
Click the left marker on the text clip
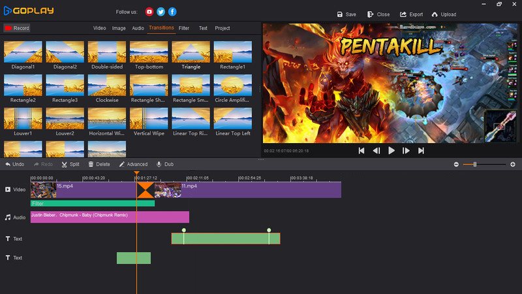pyautogui.click(x=184, y=231)
